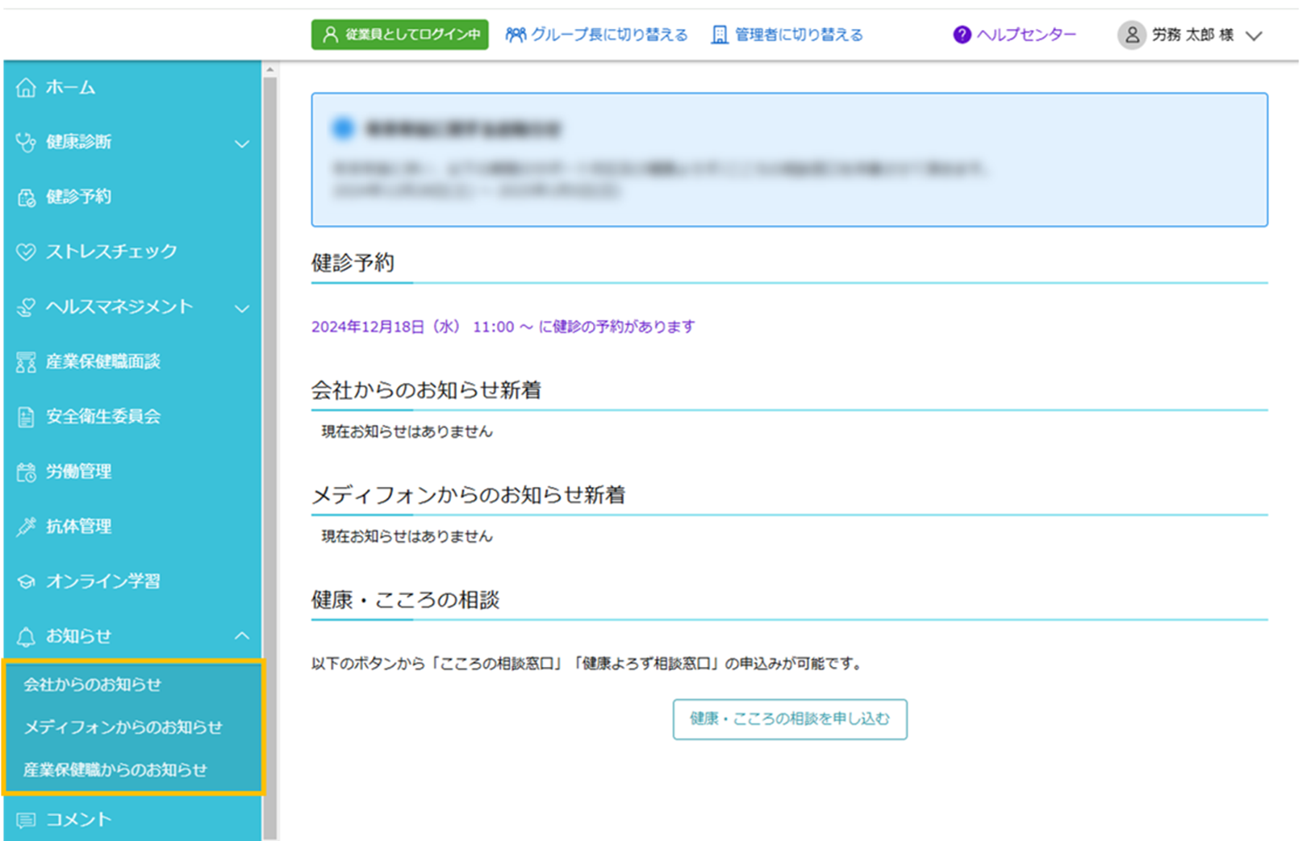Click 健康・こころの相談を申し込む button
The width and height of the screenshot is (1307, 841).
(x=790, y=719)
